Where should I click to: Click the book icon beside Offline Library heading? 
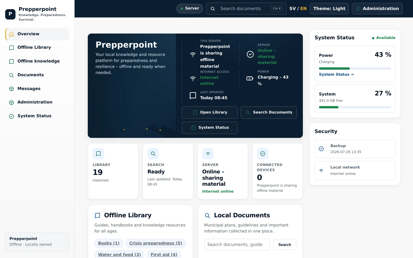(x=98, y=216)
